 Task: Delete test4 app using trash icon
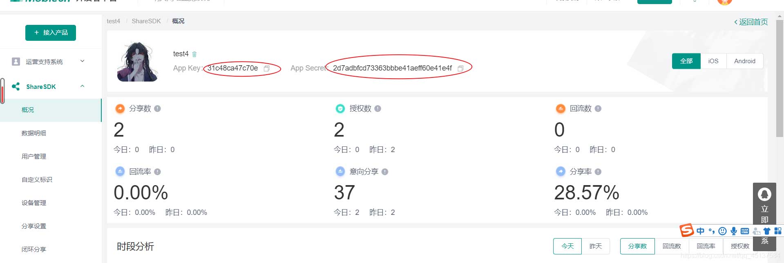[x=194, y=54]
